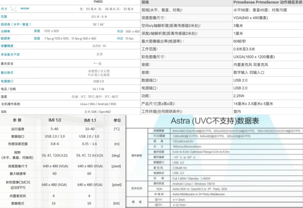303x208 pixels.
Task: Select the FM810 table header
Action: pos(98,2)
